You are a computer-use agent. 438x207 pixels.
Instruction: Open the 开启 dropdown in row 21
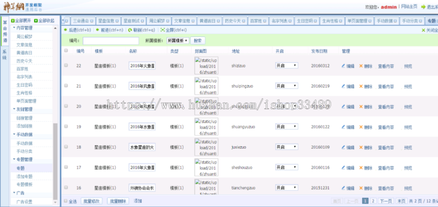click(x=287, y=86)
